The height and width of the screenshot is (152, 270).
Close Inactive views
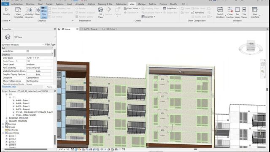point(230,12)
